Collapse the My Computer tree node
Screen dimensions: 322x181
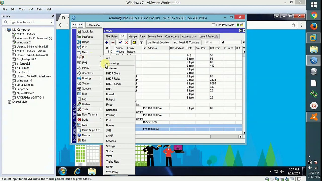5,30
